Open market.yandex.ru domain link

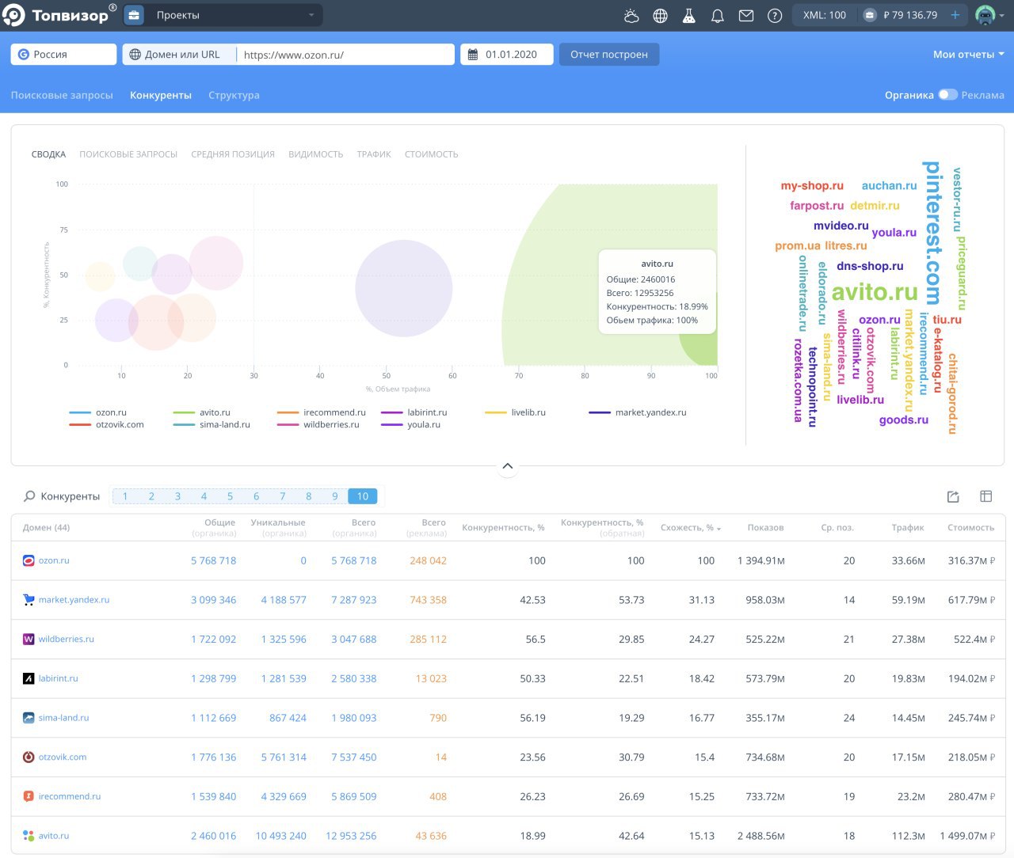[74, 600]
